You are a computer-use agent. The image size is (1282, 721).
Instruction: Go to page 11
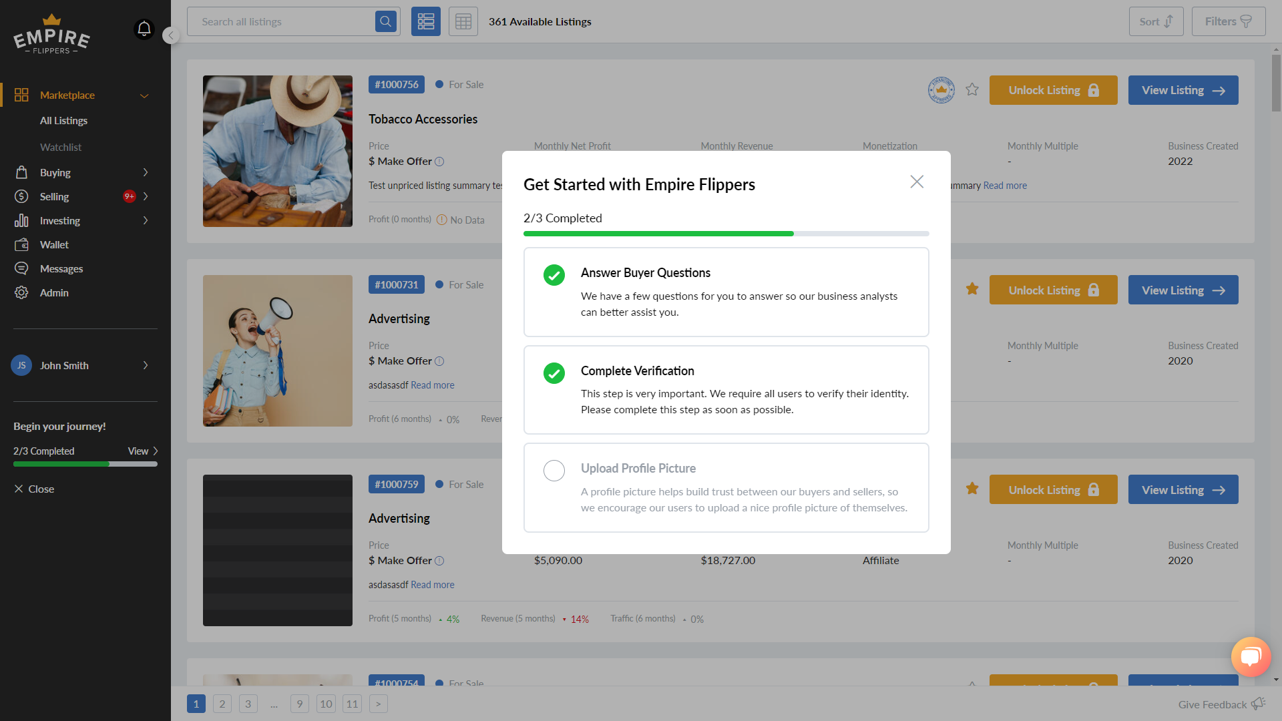point(352,704)
